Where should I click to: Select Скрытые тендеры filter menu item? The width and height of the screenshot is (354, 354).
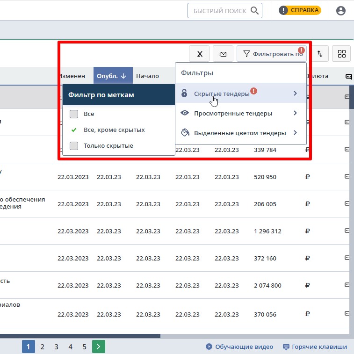point(241,93)
